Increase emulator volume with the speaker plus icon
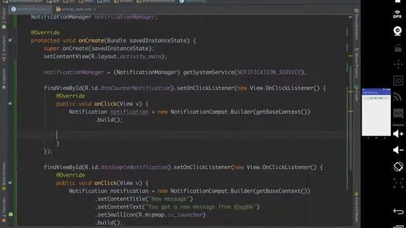Image resolution: width=406 pixels, height=228 pixels. point(398,134)
